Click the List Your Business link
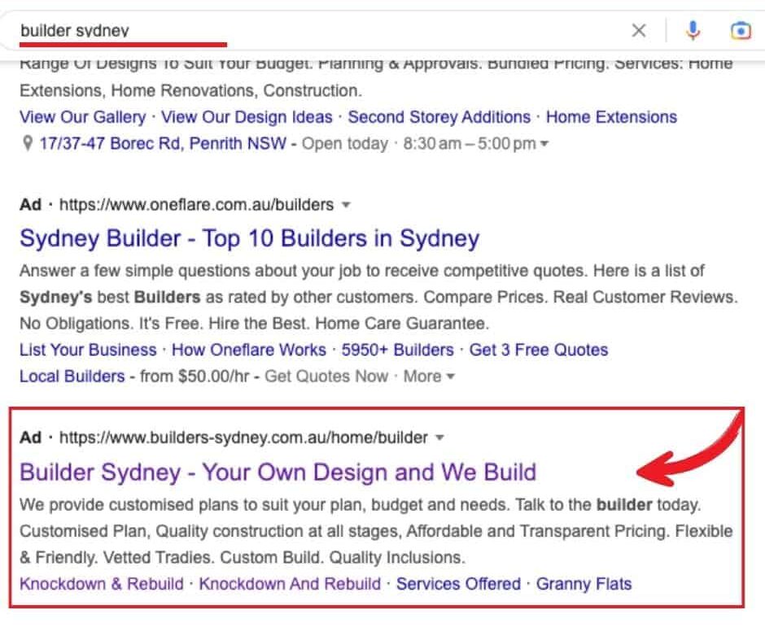 (x=88, y=351)
